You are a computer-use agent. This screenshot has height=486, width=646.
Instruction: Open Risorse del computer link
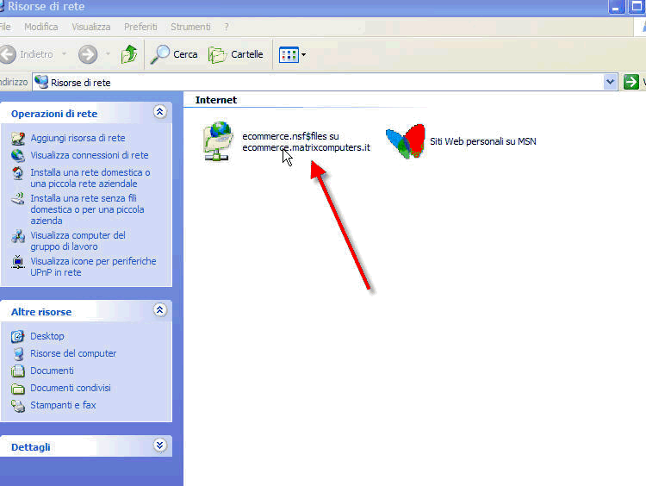(x=73, y=353)
